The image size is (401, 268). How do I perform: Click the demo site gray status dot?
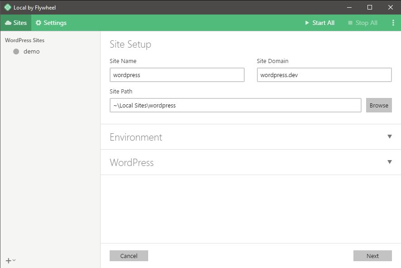(16, 51)
